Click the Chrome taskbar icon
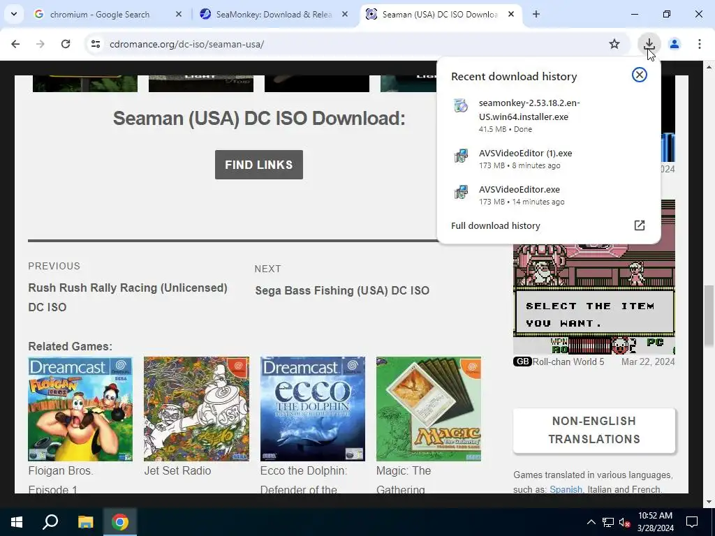The image size is (715, 536). pos(120,522)
